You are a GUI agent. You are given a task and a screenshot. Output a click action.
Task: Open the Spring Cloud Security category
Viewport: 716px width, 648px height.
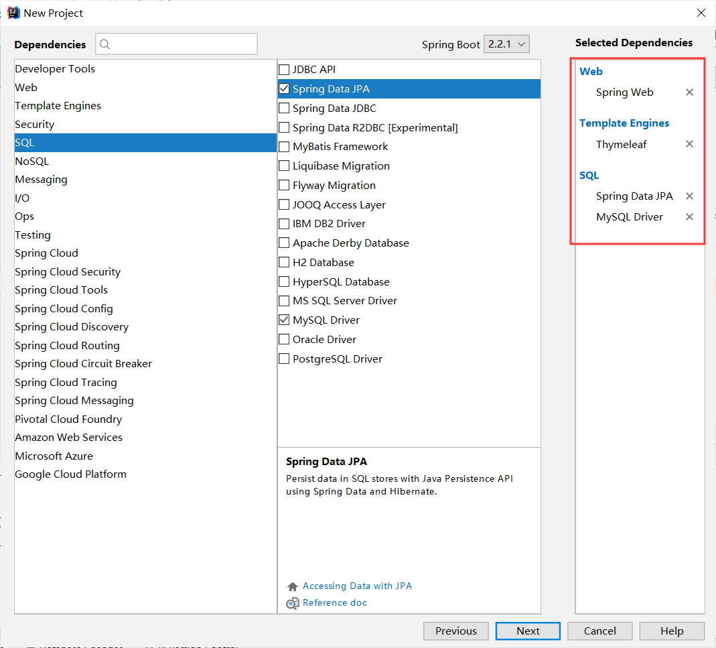coord(67,271)
